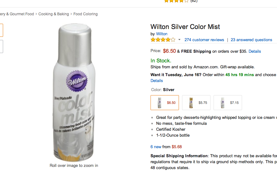Click the Wilton brand link

click(162, 34)
